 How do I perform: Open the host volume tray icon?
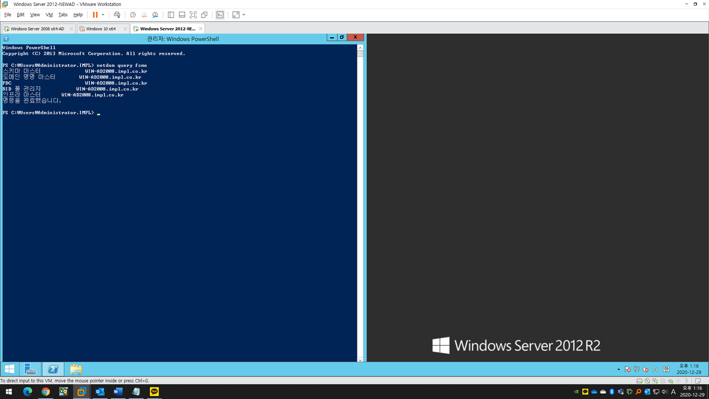coord(665,392)
